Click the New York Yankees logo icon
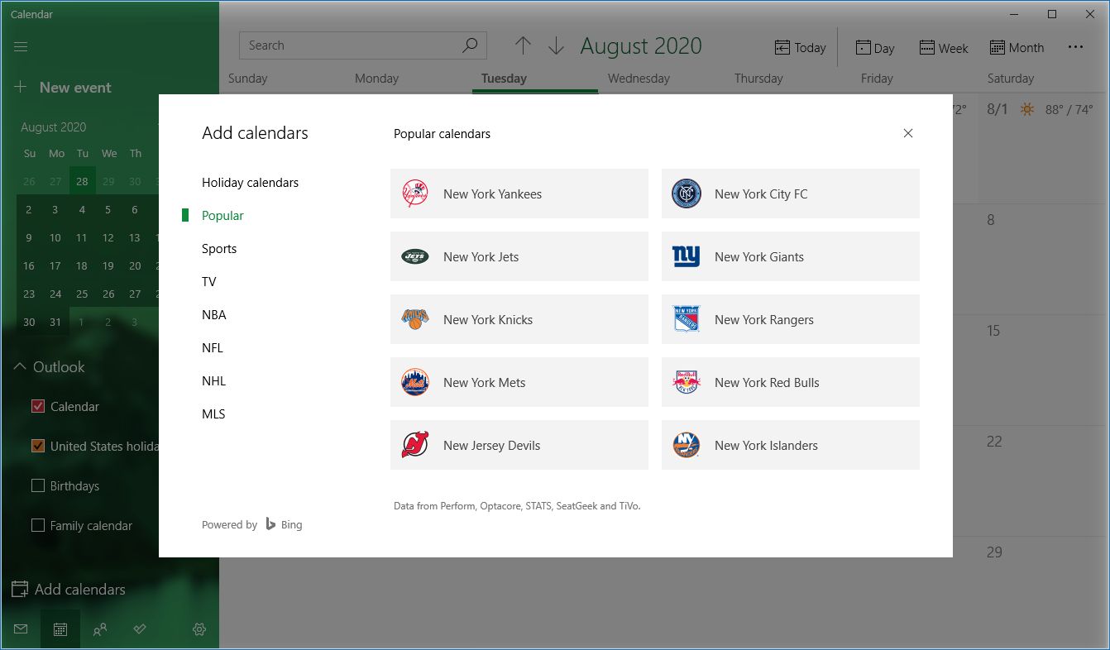The width and height of the screenshot is (1110, 650). 415,194
